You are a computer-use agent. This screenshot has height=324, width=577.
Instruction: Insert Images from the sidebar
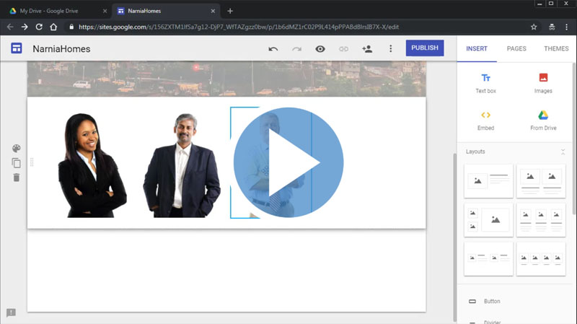pos(543,83)
